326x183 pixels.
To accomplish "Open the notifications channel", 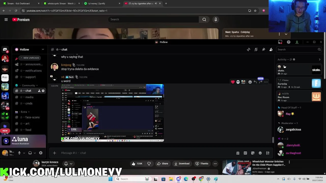I will (x=30, y=71).
